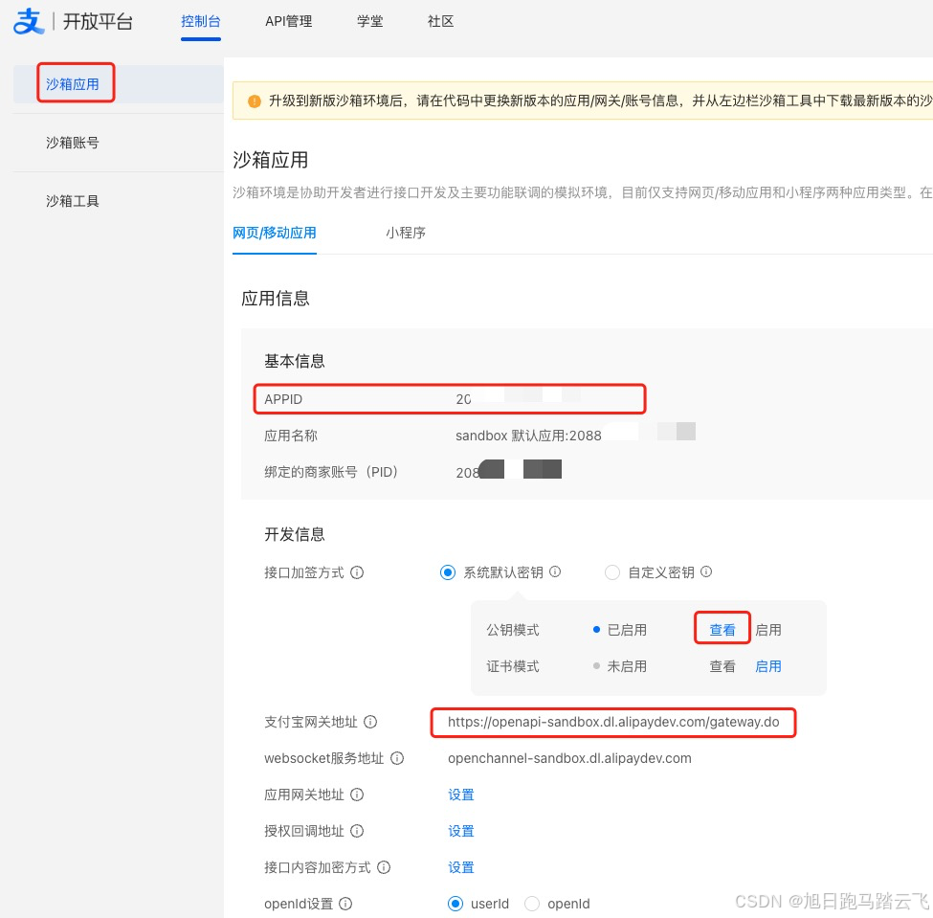Click the 应用信息 section heading
Screen dimensions: 933x918
tap(276, 299)
